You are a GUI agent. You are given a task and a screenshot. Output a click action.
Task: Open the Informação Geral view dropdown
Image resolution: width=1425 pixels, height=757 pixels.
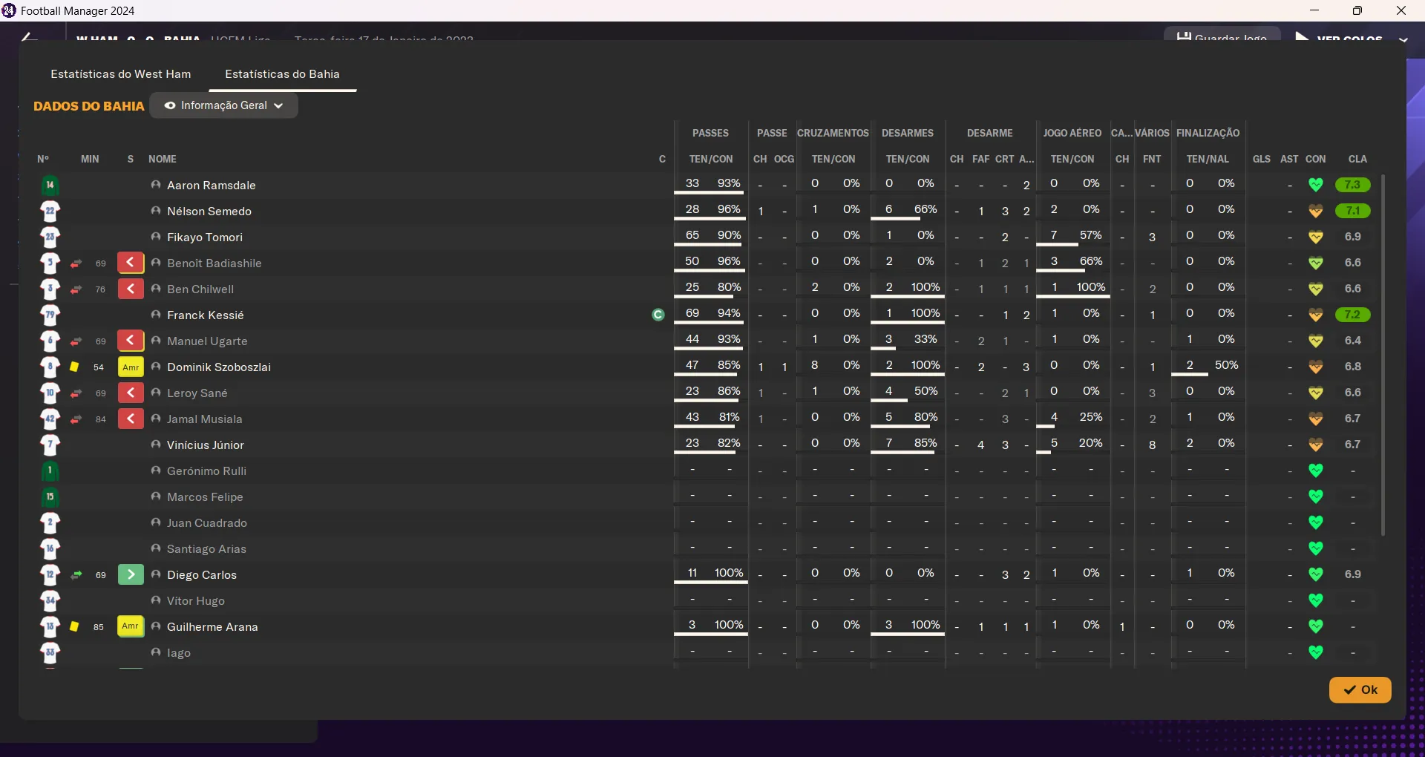(x=224, y=105)
